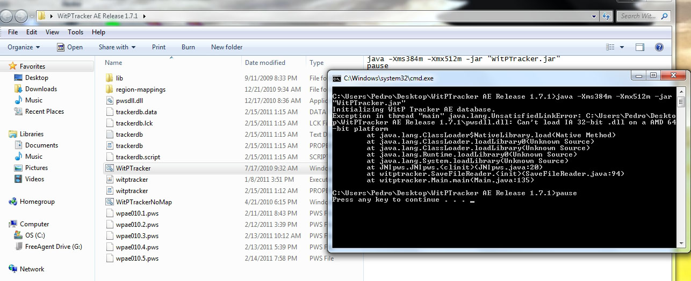Click the Burn toolbar button
Viewport: 691px width, 281px height.
188,47
